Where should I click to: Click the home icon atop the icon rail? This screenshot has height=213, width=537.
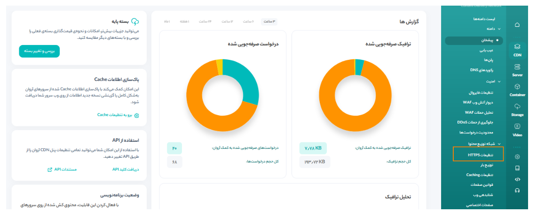(517, 25)
